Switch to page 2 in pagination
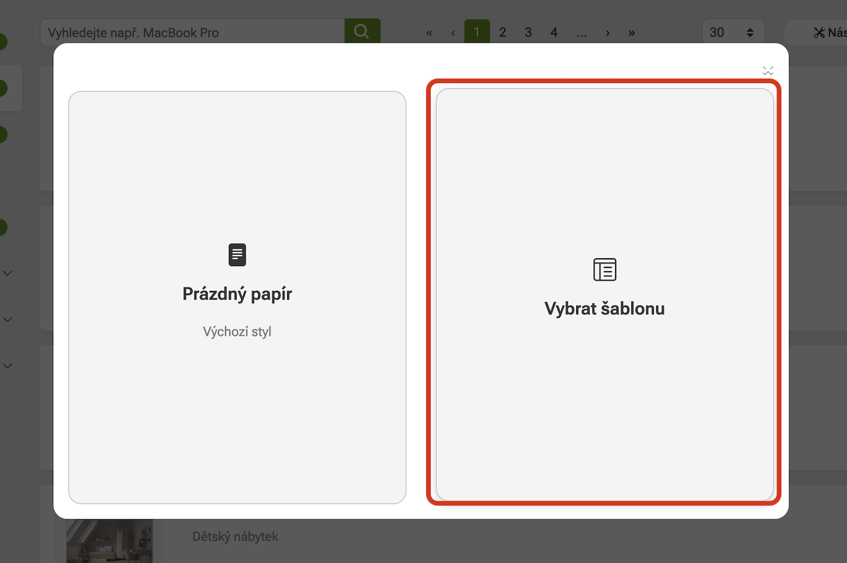The height and width of the screenshot is (563, 847). [x=503, y=32]
